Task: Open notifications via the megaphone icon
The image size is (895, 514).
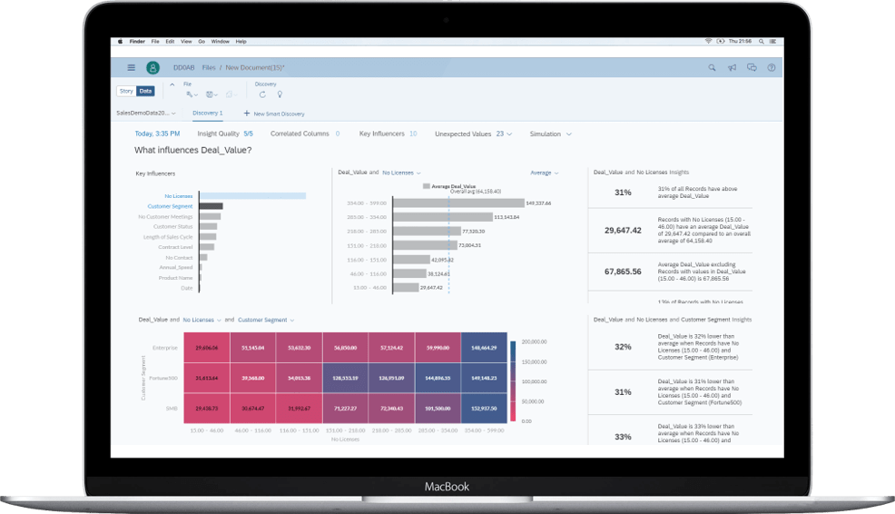Action: pos(732,67)
